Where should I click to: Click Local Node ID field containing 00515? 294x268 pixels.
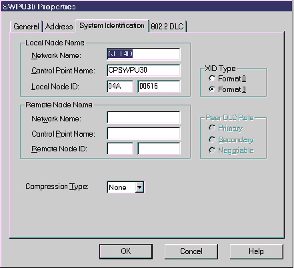point(159,86)
